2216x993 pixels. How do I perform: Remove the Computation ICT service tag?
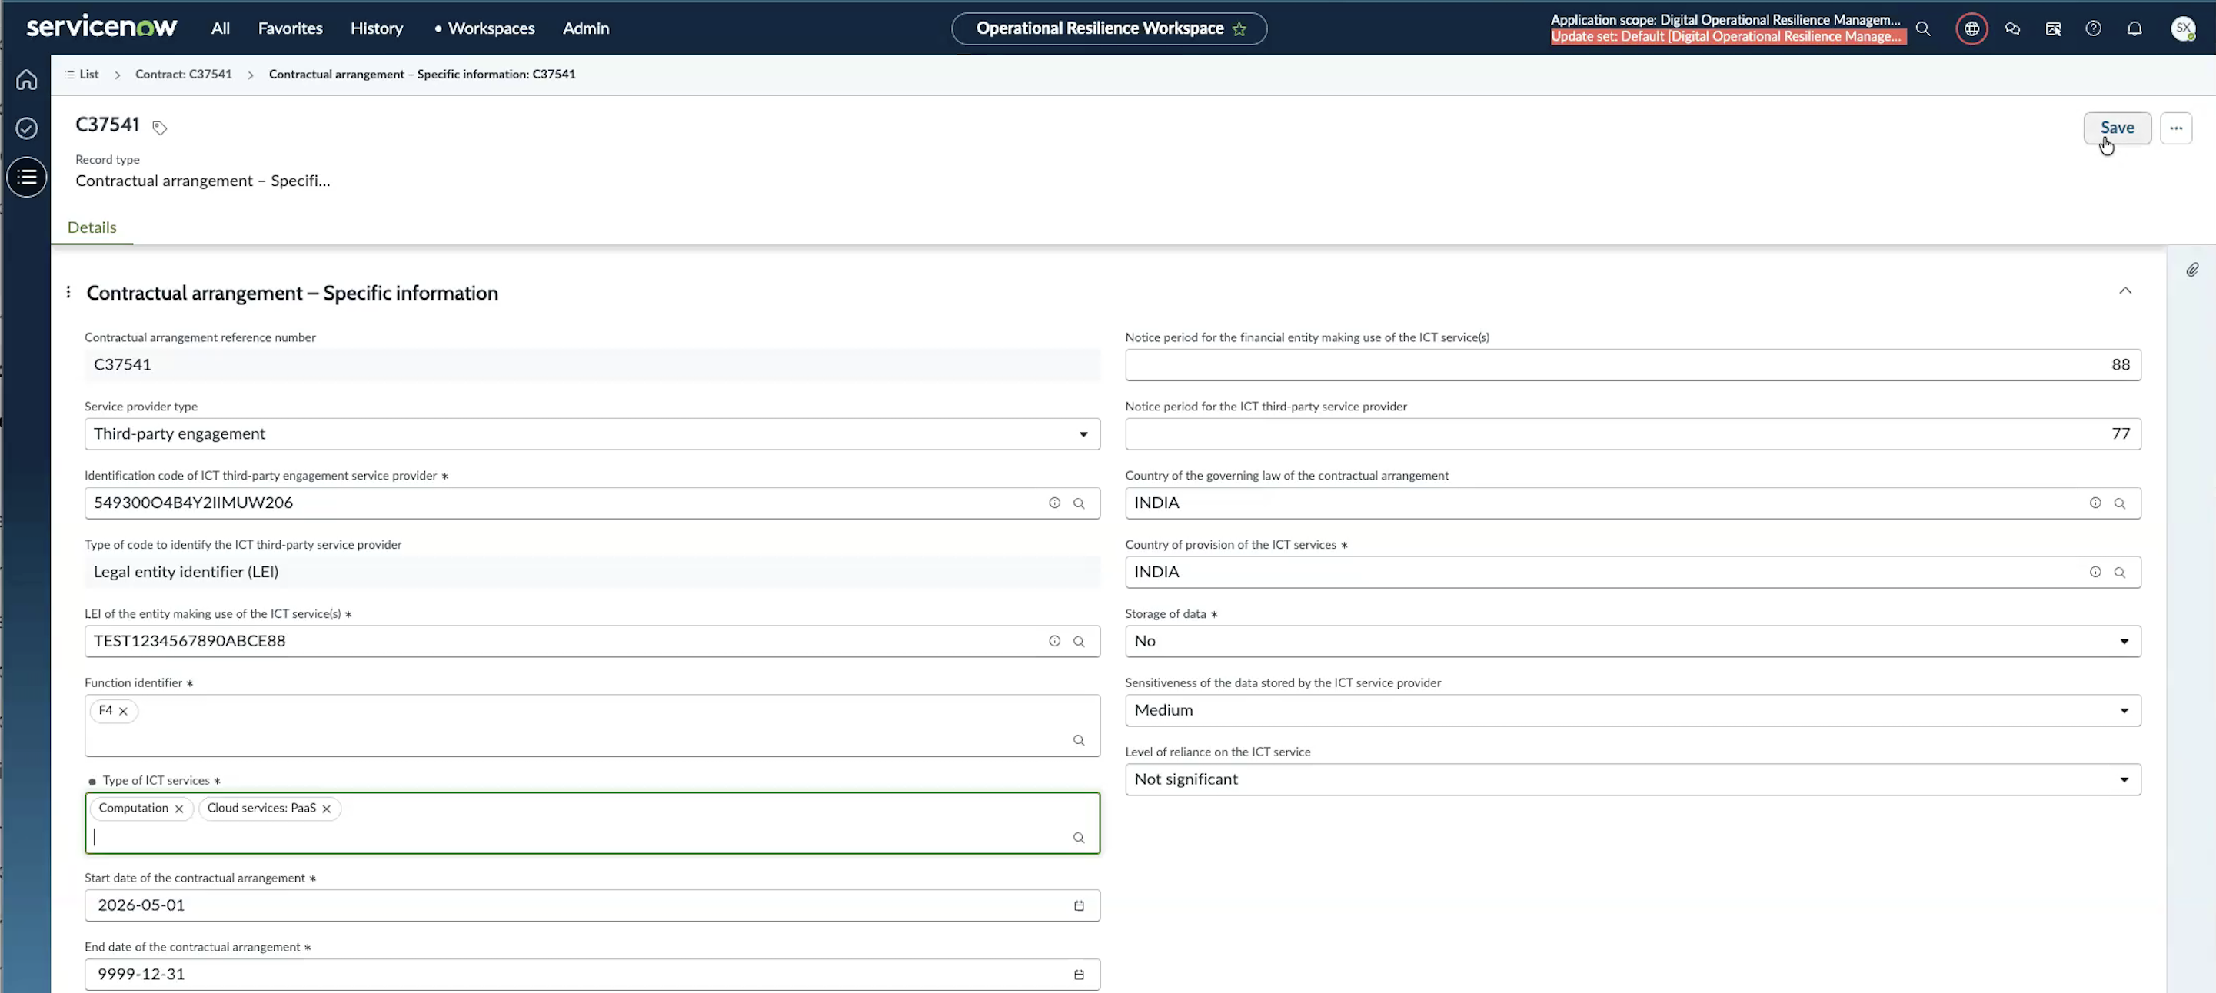(x=179, y=808)
